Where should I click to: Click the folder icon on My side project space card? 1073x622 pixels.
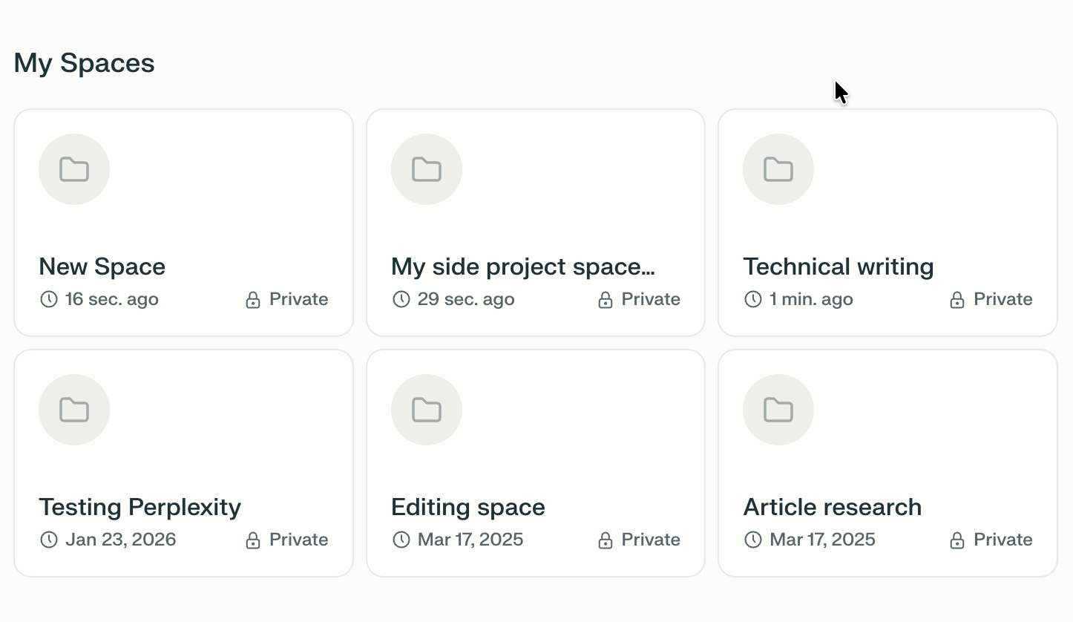[427, 169]
